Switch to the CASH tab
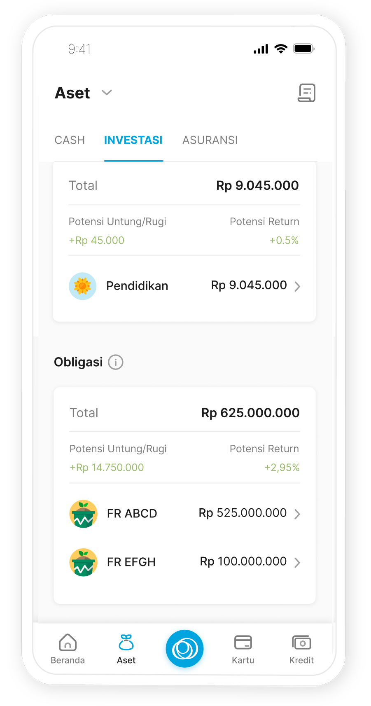 pyautogui.click(x=70, y=140)
